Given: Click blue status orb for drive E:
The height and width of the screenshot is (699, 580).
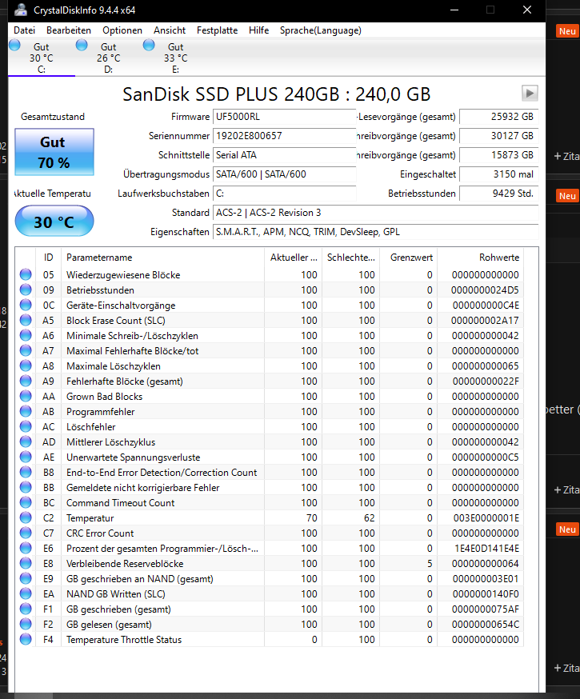Looking at the screenshot, I should (x=149, y=46).
